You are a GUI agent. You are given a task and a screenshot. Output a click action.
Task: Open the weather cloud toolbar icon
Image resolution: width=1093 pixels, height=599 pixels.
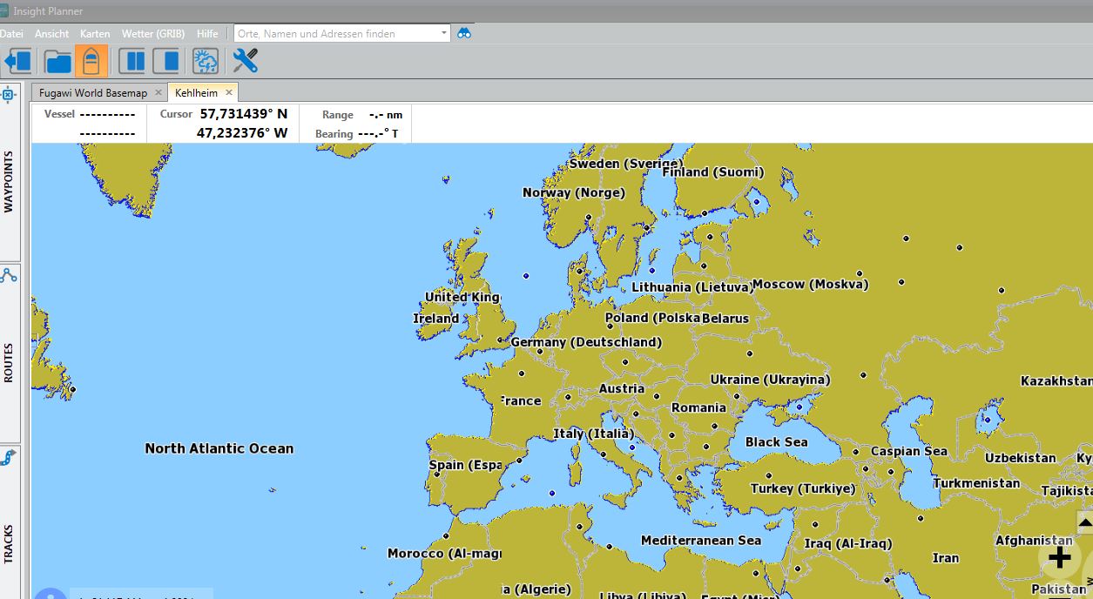[206, 61]
